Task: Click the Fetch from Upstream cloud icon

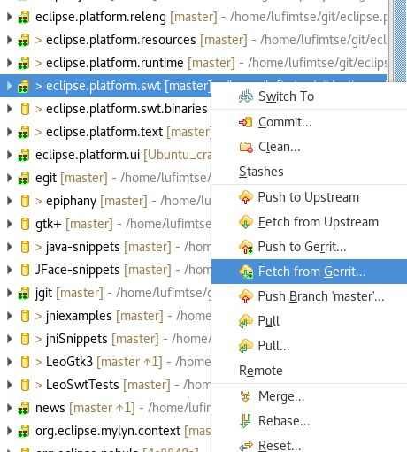Action: point(246,222)
